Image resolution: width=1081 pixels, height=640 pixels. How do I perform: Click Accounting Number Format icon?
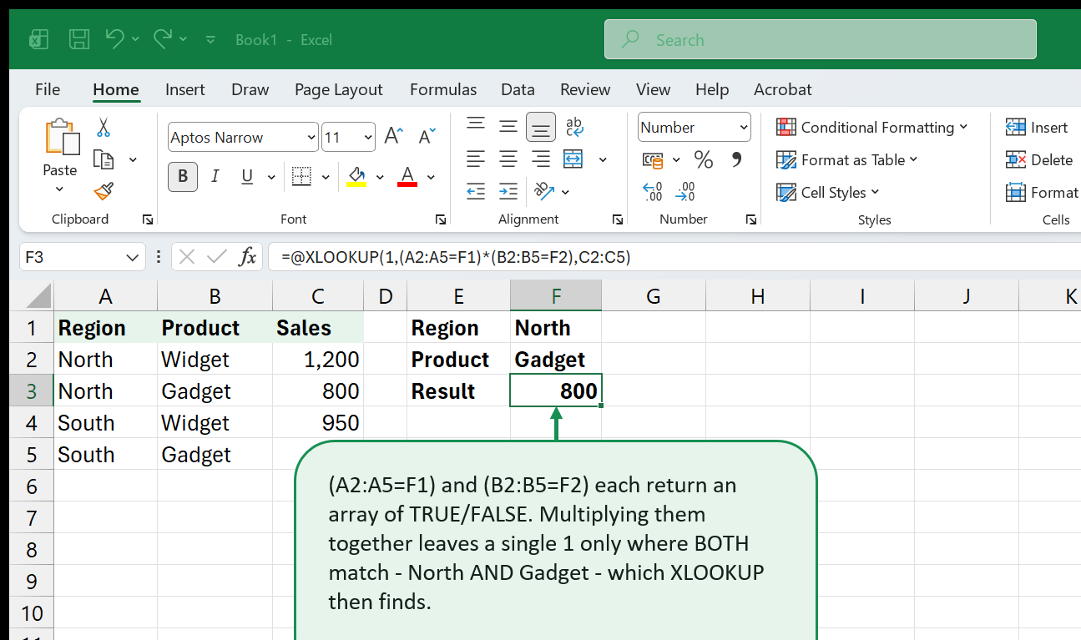[x=653, y=159]
